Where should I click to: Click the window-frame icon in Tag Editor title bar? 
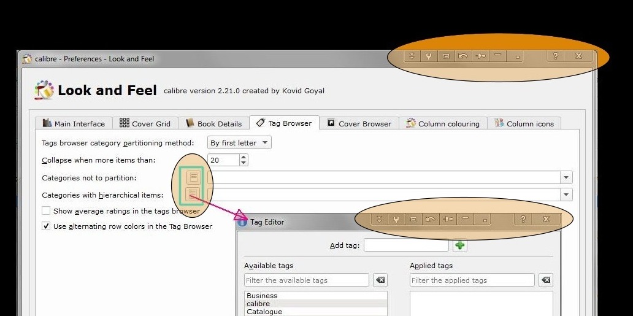pyautogui.click(x=413, y=219)
